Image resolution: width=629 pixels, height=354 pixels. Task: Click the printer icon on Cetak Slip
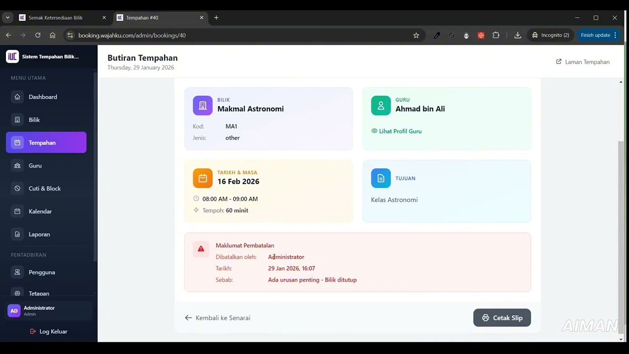point(486,318)
